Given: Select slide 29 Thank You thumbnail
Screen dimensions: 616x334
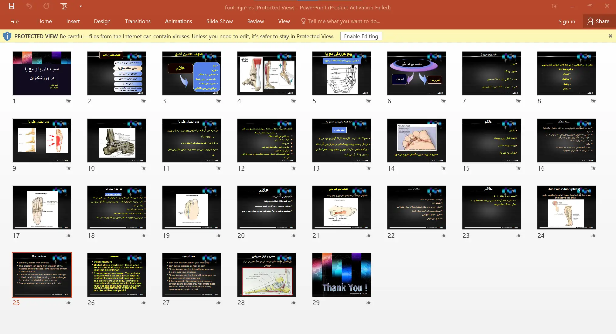Looking at the screenshot, I should (341, 275).
